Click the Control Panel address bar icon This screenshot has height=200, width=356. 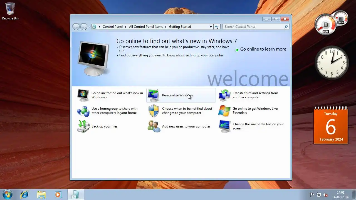tap(94, 27)
